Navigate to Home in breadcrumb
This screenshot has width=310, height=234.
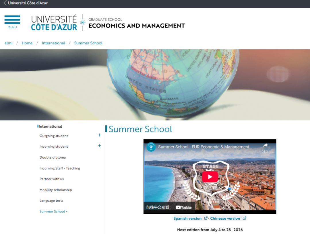pyautogui.click(x=27, y=43)
